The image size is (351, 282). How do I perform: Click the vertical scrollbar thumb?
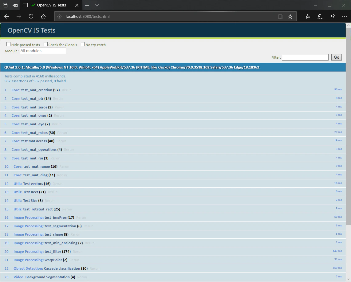point(348,127)
